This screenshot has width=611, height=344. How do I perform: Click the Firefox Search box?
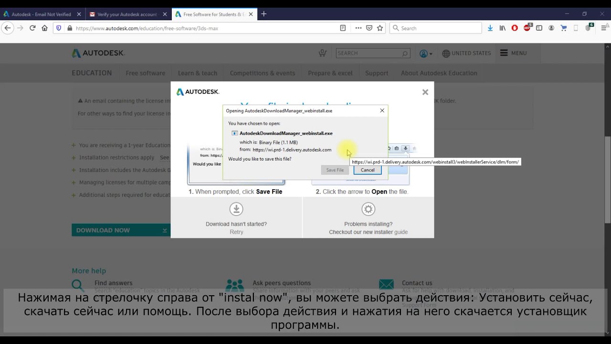pos(435,28)
